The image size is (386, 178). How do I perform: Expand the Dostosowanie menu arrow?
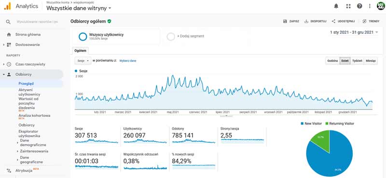click(x=4, y=45)
